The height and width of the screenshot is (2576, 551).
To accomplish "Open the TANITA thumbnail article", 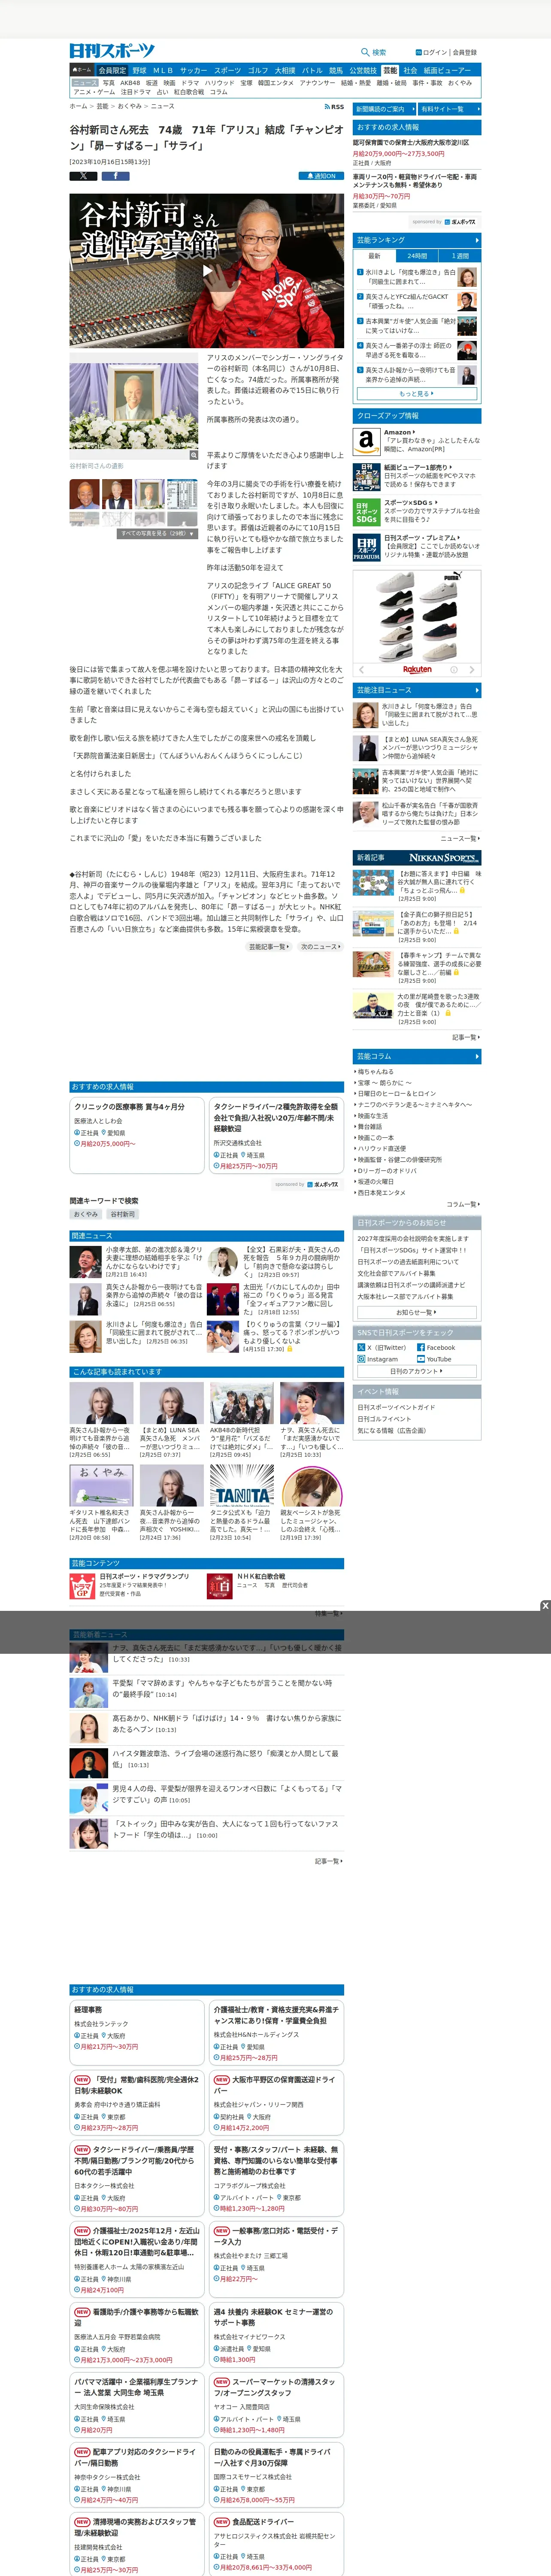I will (242, 1486).
